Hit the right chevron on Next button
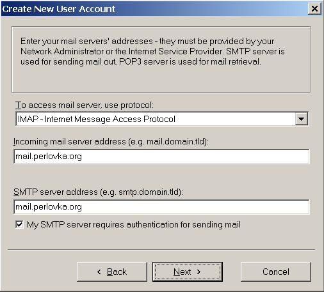This screenshot has height=292, width=324. click(198, 272)
